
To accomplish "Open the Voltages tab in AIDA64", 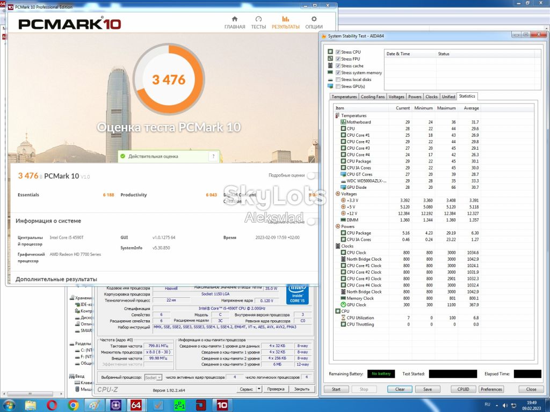I will [396, 97].
